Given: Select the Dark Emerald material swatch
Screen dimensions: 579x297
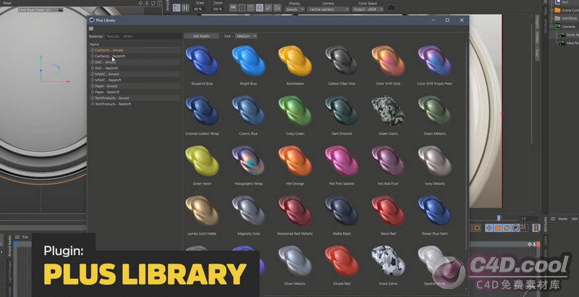Looking at the screenshot, I should coord(342,110).
